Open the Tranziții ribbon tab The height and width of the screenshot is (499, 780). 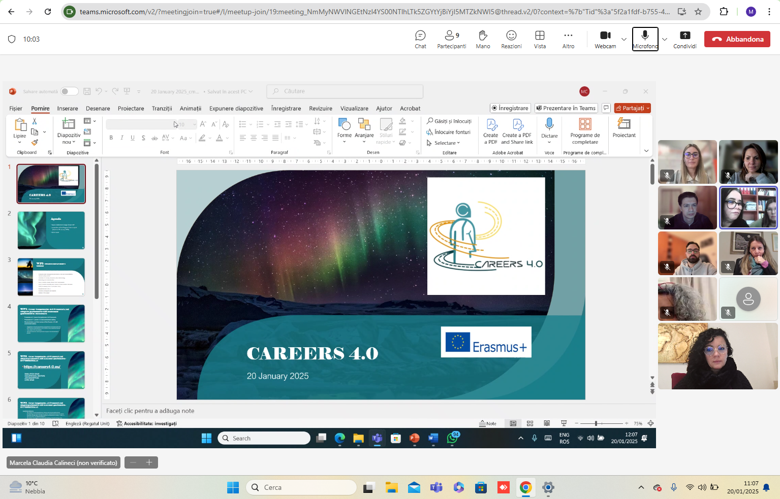(x=162, y=109)
